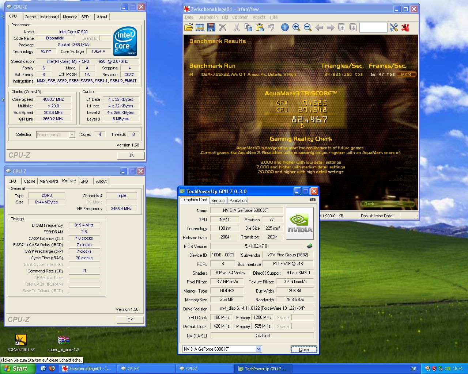Open the 3DMark2001 SE desktop shortcut
Viewport: 468px width, 374px height.
tap(21, 343)
